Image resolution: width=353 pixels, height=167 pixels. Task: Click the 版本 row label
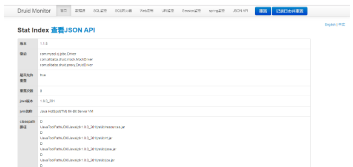23,44
